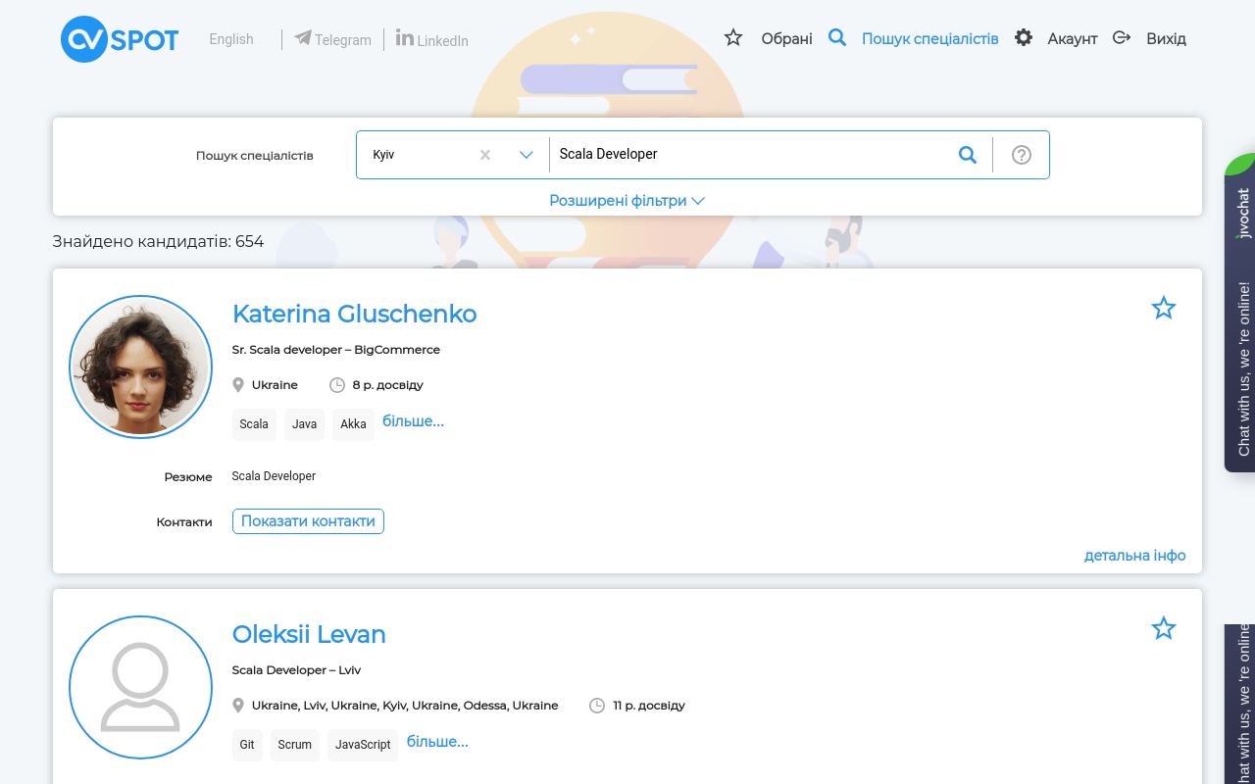The height and width of the screenshot is (784, 1255).
Task: Open the city dropdown arrow
Action: click(x=527, y=155)
